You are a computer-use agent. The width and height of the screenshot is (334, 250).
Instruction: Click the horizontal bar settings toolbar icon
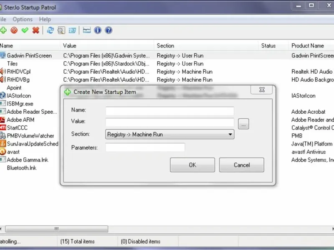[87, 30]
